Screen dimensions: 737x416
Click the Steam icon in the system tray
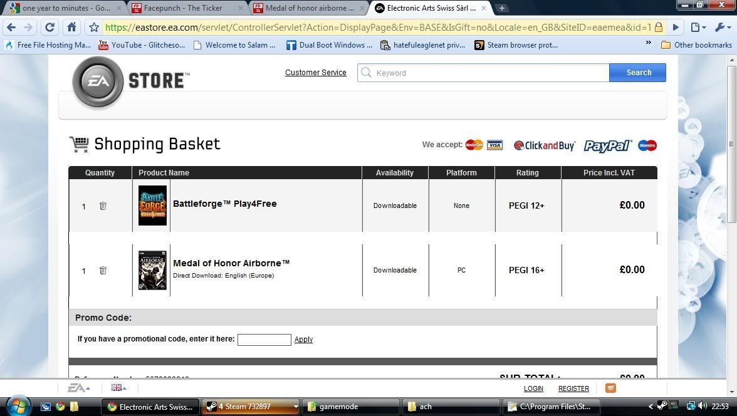(662, 405)
